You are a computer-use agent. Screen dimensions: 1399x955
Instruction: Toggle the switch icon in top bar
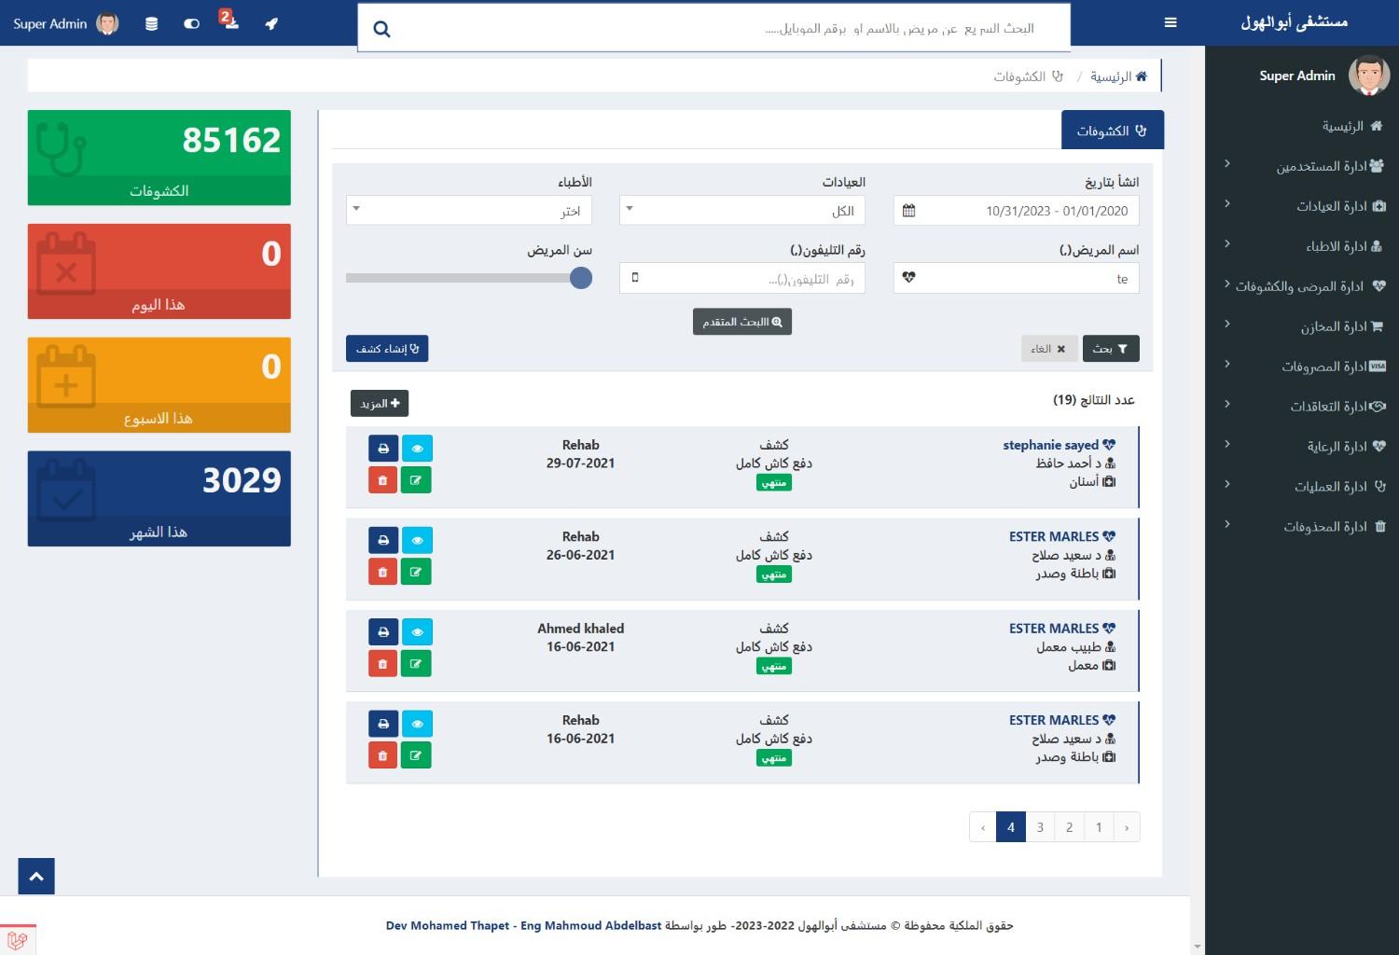click(x=192, y=24)
